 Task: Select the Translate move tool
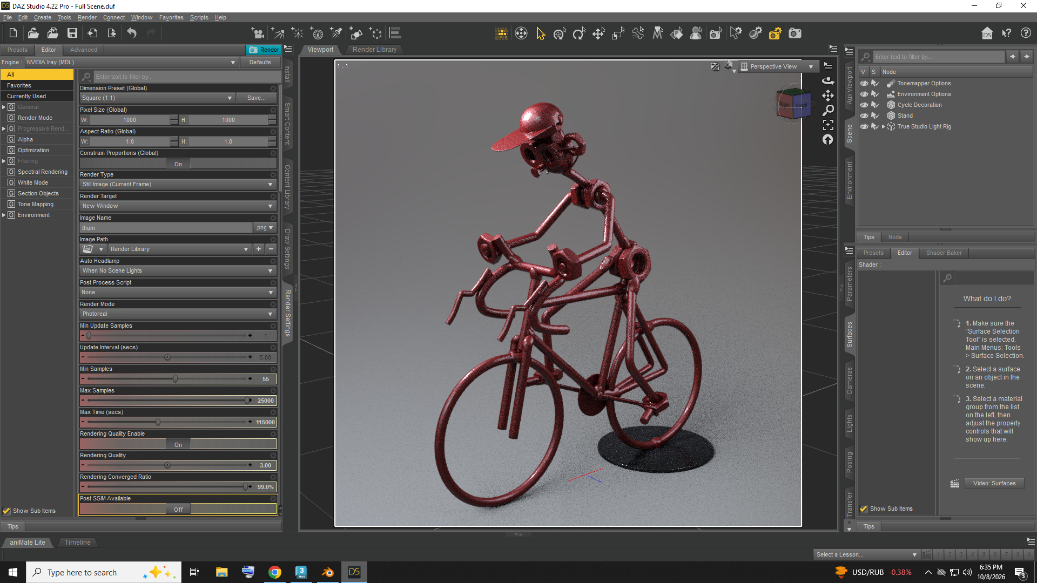click(x=598, y=33)
